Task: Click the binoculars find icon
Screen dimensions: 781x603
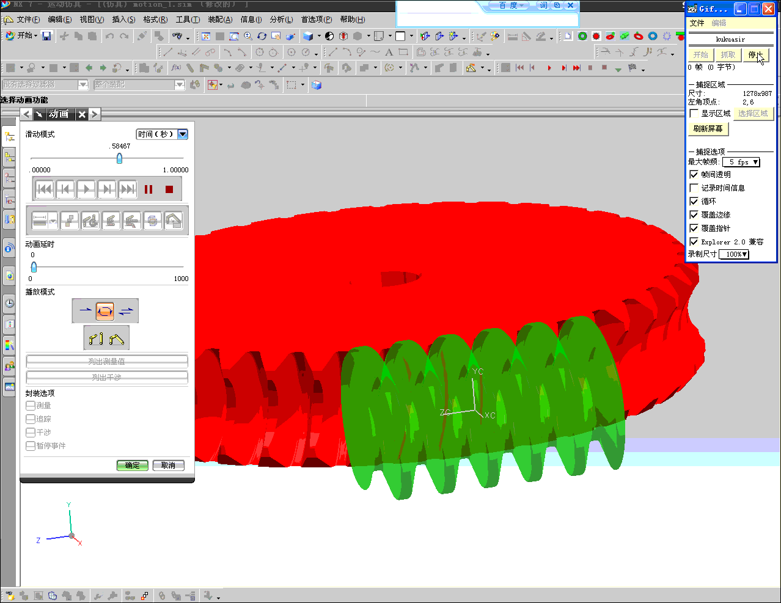Action: pos(177,36)
